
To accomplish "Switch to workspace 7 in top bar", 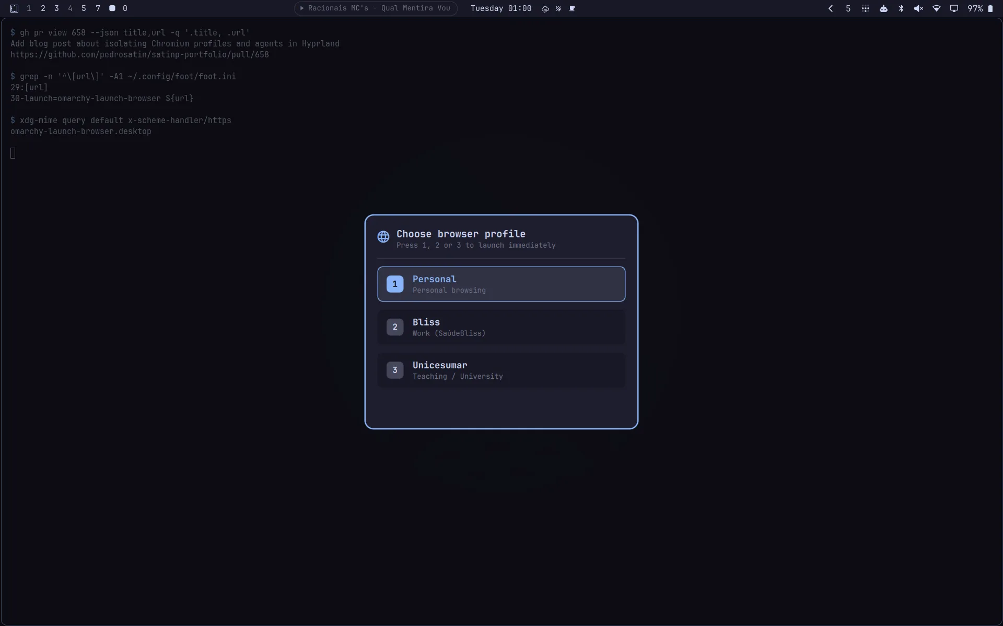I will [98, 8].
